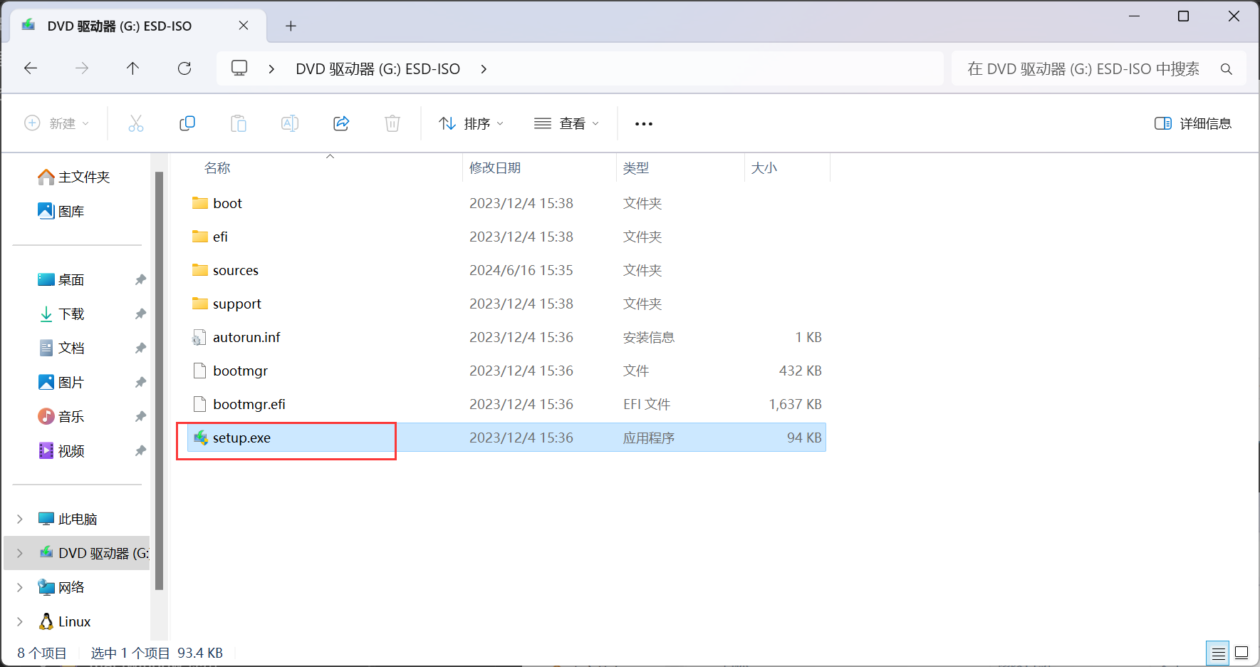Click the 安装信息 type cell

pos(649,337)
